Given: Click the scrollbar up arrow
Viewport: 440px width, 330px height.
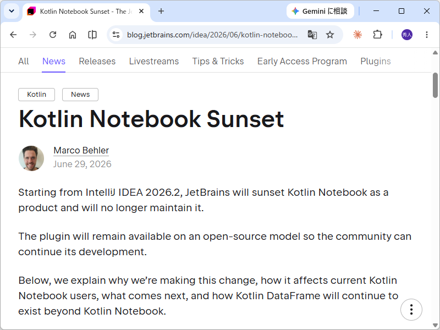Looking at the screenshot, I should click(x=435, y=52).
